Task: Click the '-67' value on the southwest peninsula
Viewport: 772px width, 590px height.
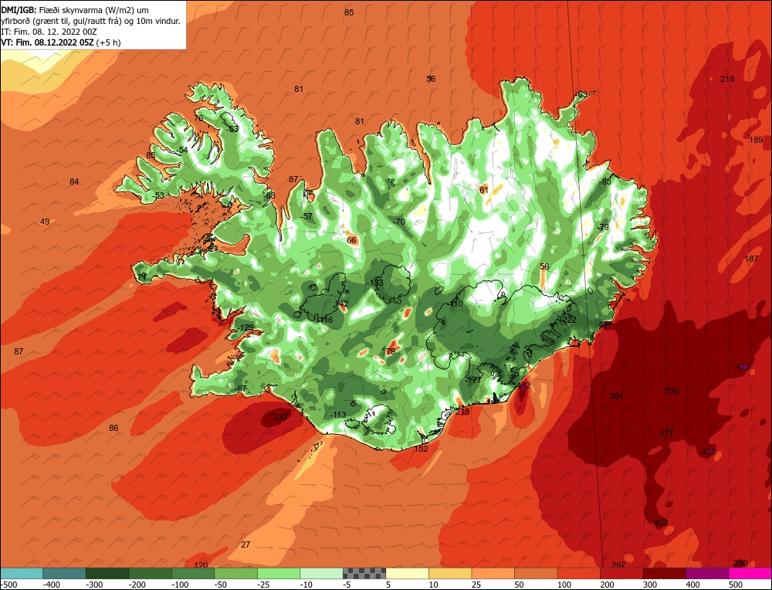Action: coord(240,388)
